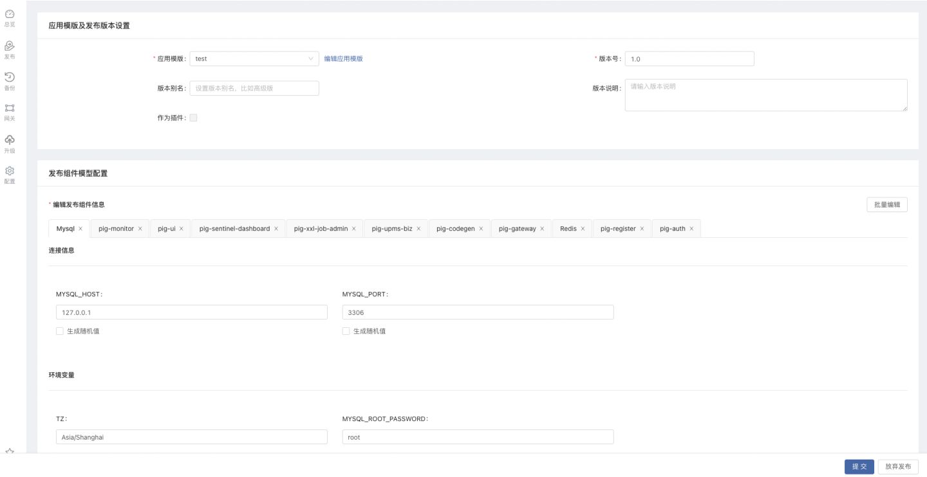Viewport: 927px width, 477px height.
Task: Close the pig-sentinel-dashboard tab with its x
Action: click(276, 229)
